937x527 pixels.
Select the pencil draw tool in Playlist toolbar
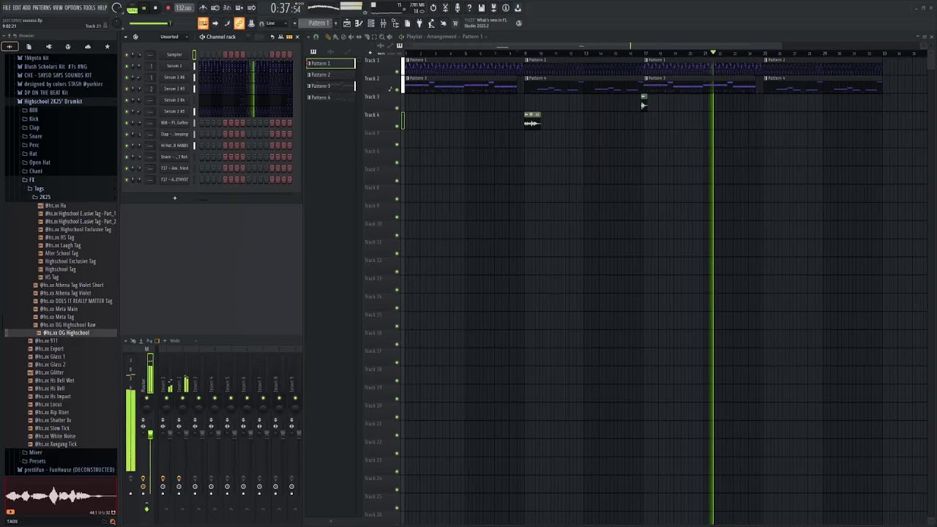tap(327, 37)
